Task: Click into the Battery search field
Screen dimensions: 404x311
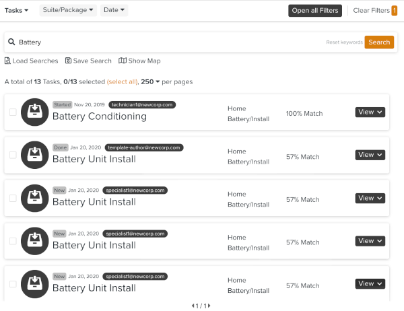Action: tap(168, 42)
